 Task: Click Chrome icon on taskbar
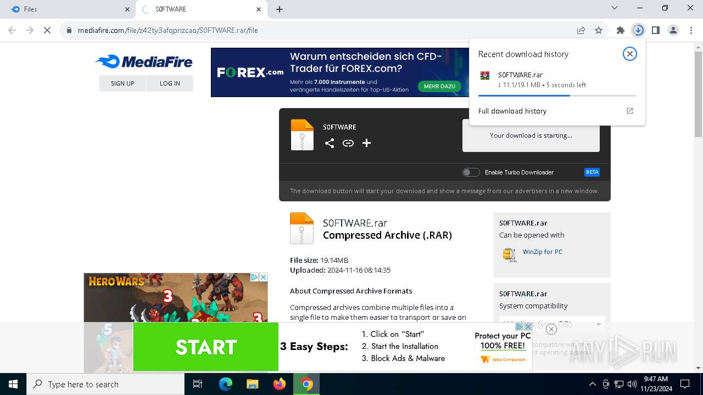point(306,384)
